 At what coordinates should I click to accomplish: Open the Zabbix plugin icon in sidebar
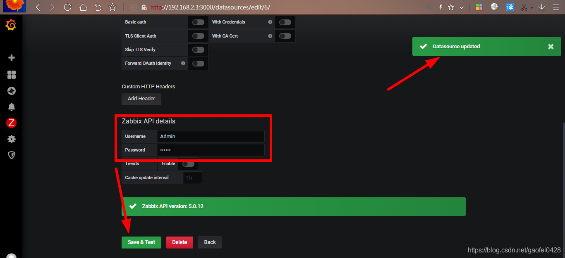pyautogui.click(x=12, y=123)
